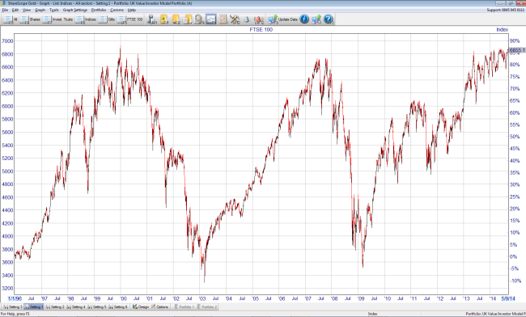
Task: Click the magnifying glass search icon
Action: click(x=199, y=19)
